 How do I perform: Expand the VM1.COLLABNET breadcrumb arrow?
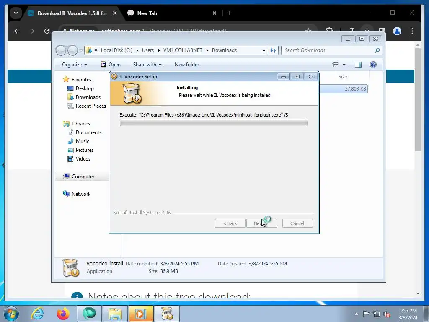[x=207, y=50]
